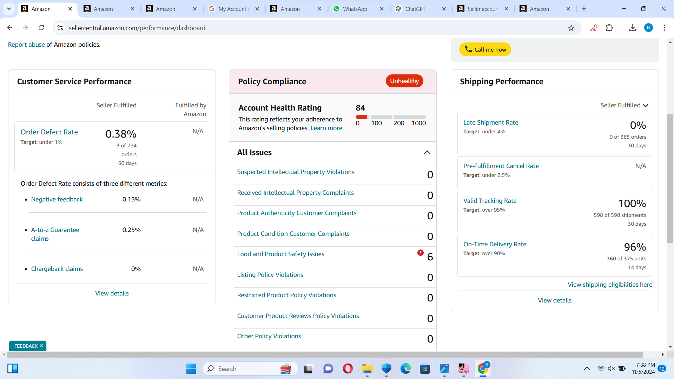
Task: Open the tab search dropdown arrow
Action: tap(9, 9)
